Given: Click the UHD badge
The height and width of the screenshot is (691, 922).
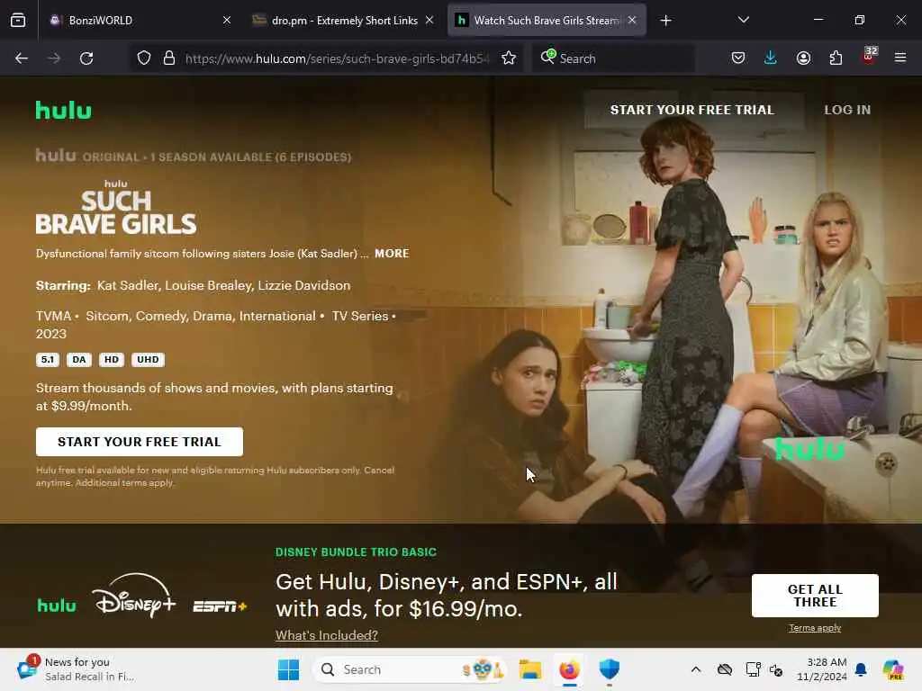Looking at the screenshot, I should coord(148,360).
